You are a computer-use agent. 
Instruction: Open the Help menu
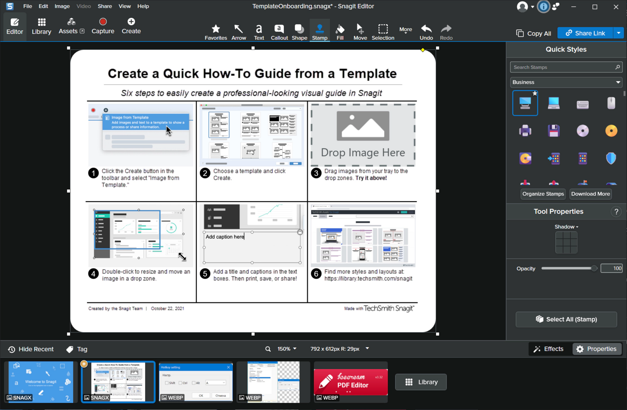143,6
